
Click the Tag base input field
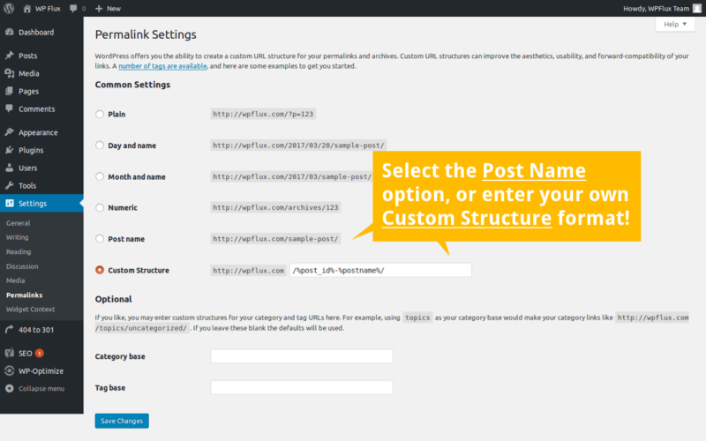(x=302, y=387)
